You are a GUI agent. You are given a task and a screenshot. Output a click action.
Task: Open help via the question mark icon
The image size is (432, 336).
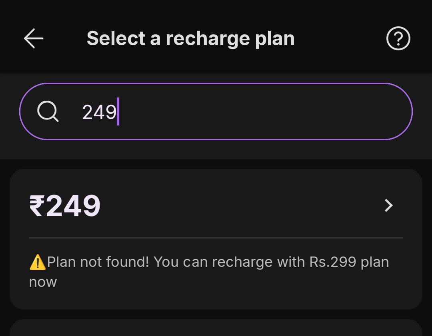point(398,39)
